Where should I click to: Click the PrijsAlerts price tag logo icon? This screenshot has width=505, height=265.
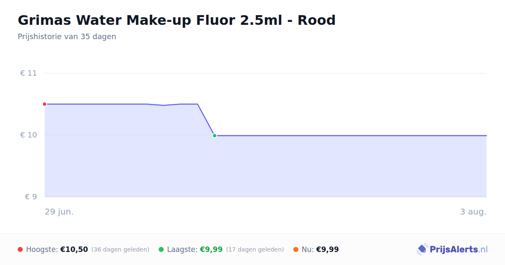click(422, 249)
